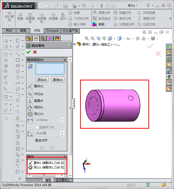This screenshot has width=174, height=189.
Task: Open Section Properties (剖面属性)
Action: click(x=41, y=18)
